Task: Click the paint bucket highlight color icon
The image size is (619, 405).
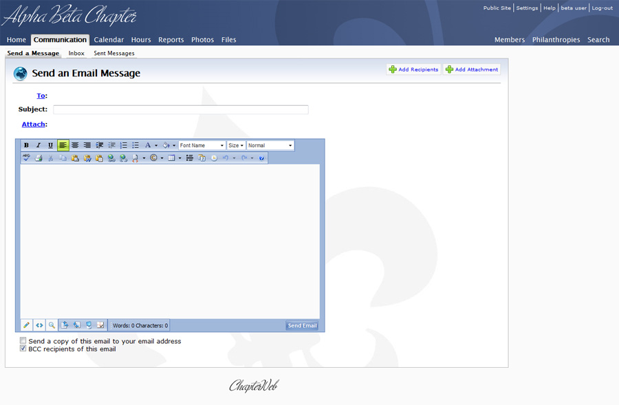Action: [166, 145]
